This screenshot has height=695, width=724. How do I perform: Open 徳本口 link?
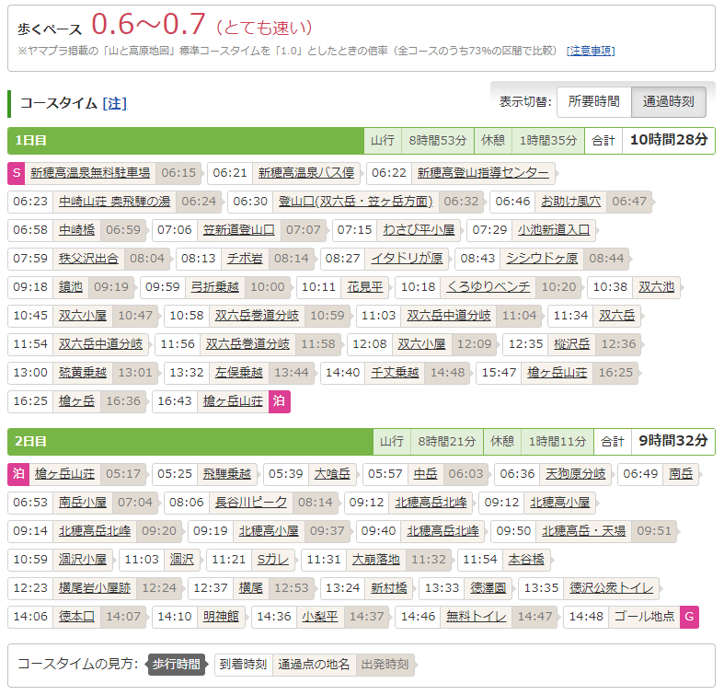click(x=76, y=617)
